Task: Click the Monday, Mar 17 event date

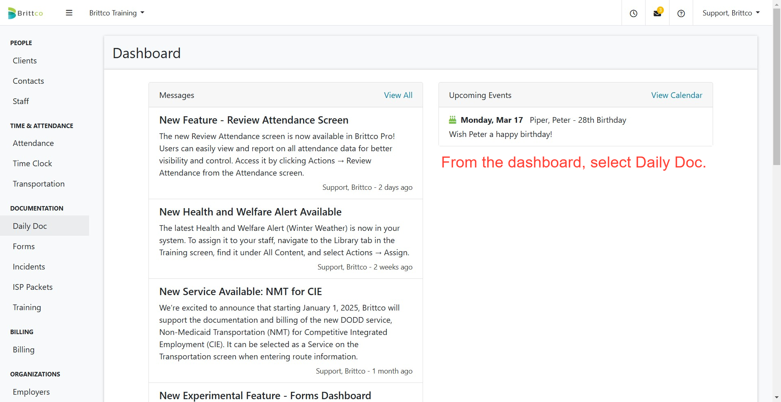Action: pyautogui.click(x=492, y=120)
